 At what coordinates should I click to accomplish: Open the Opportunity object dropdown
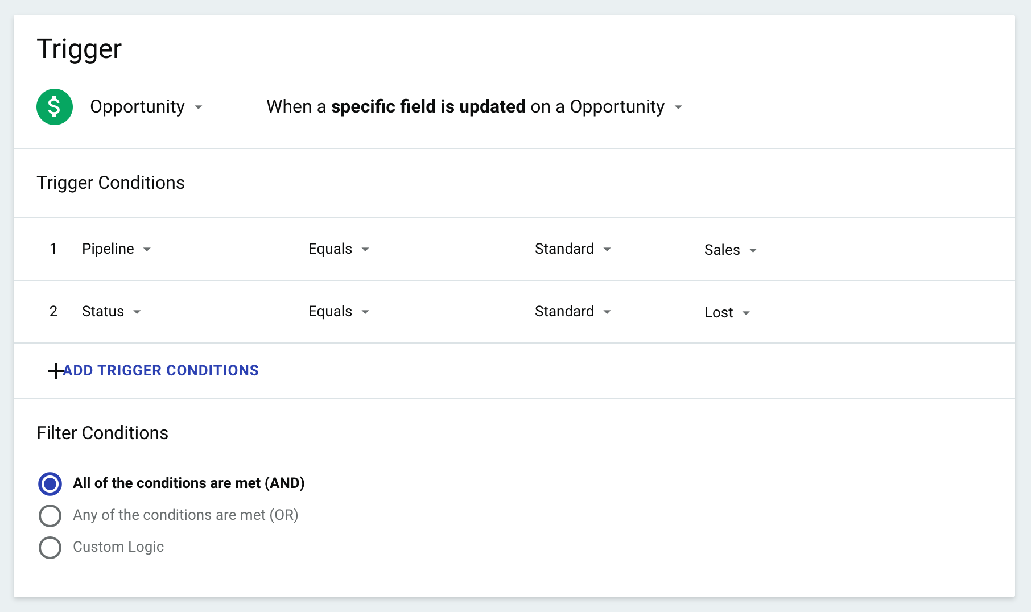(146, 107)
